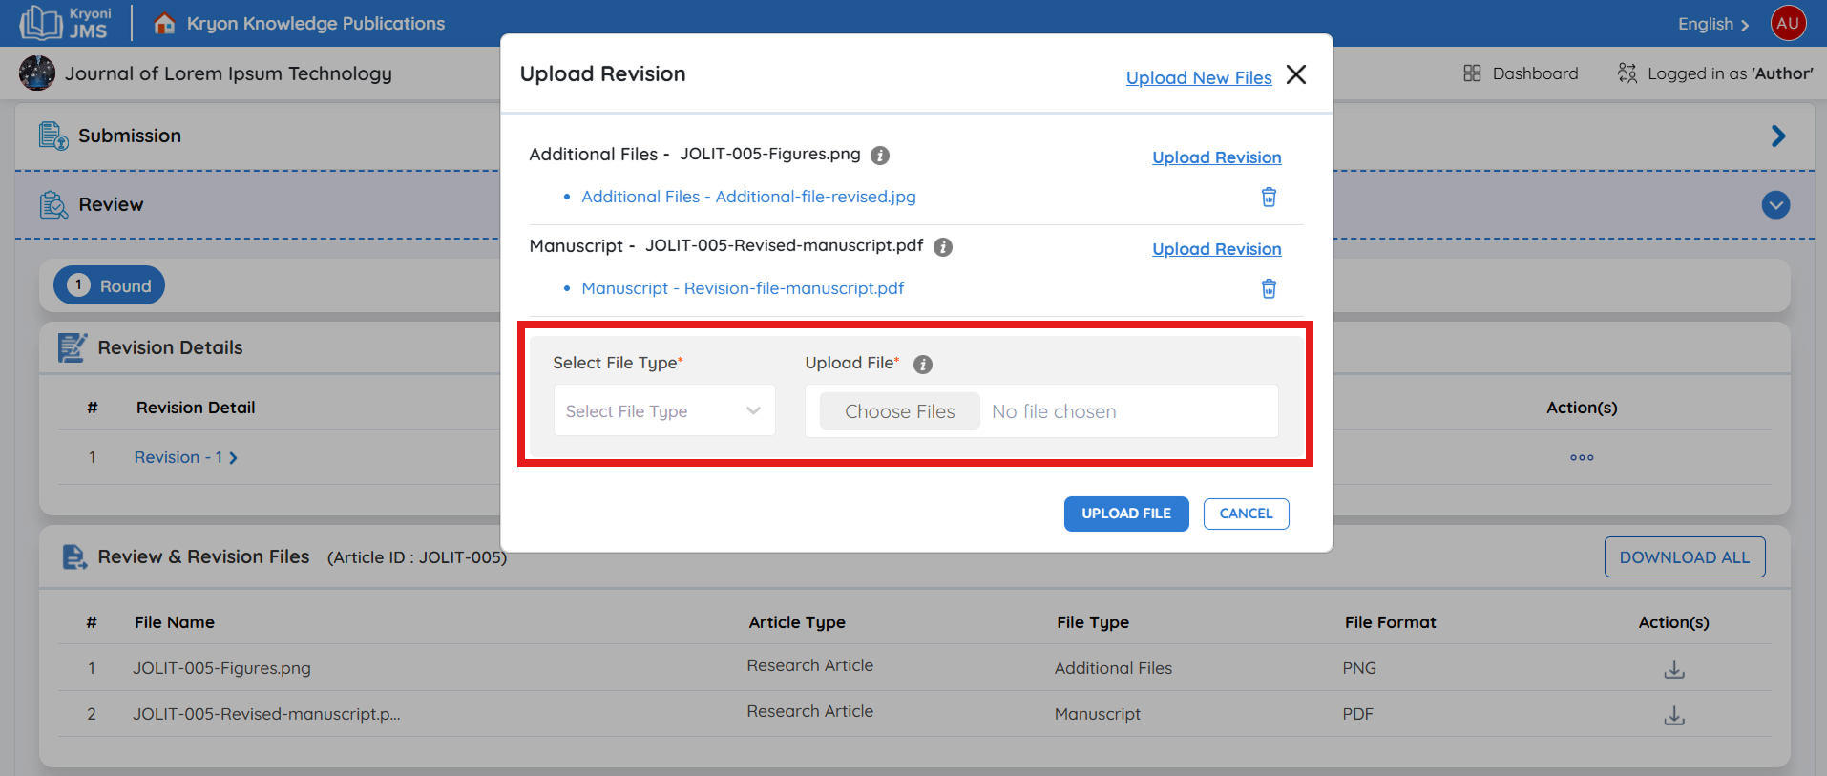Select the Round 1 tab
Screen dimensions: 1827x776
(x=109, y=285)
